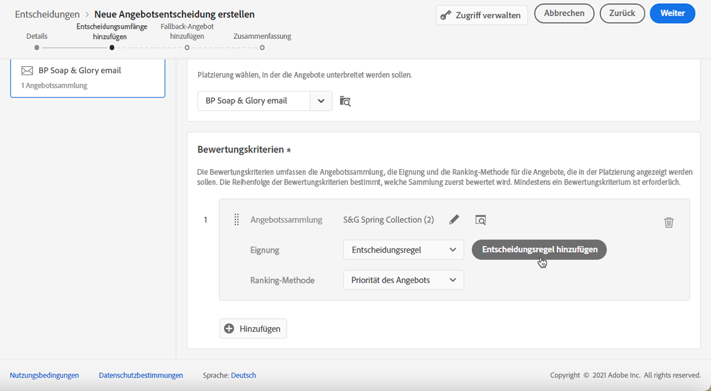Click the pencil edit icon for Angebotssammlung

coord(454,219)
